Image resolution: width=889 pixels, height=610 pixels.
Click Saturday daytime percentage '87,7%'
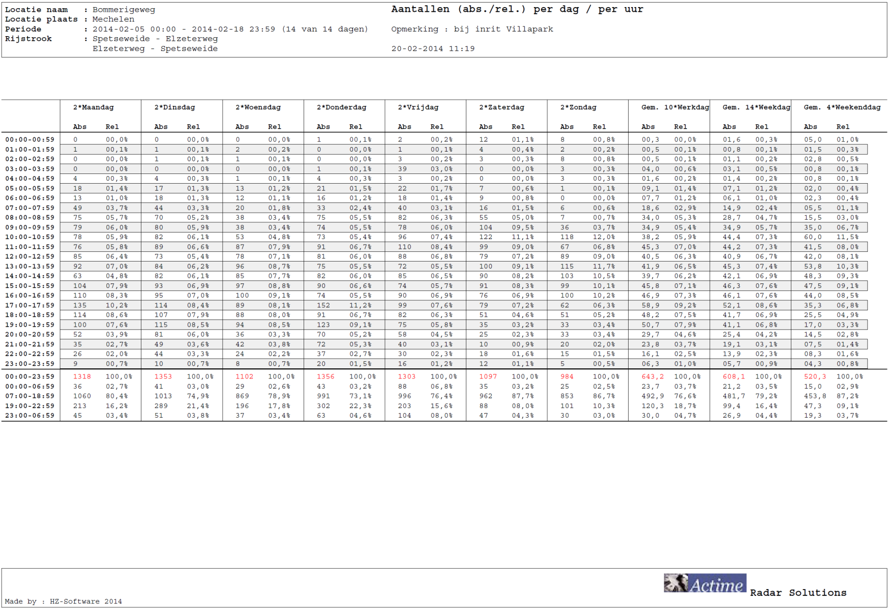tap(523, 396)
